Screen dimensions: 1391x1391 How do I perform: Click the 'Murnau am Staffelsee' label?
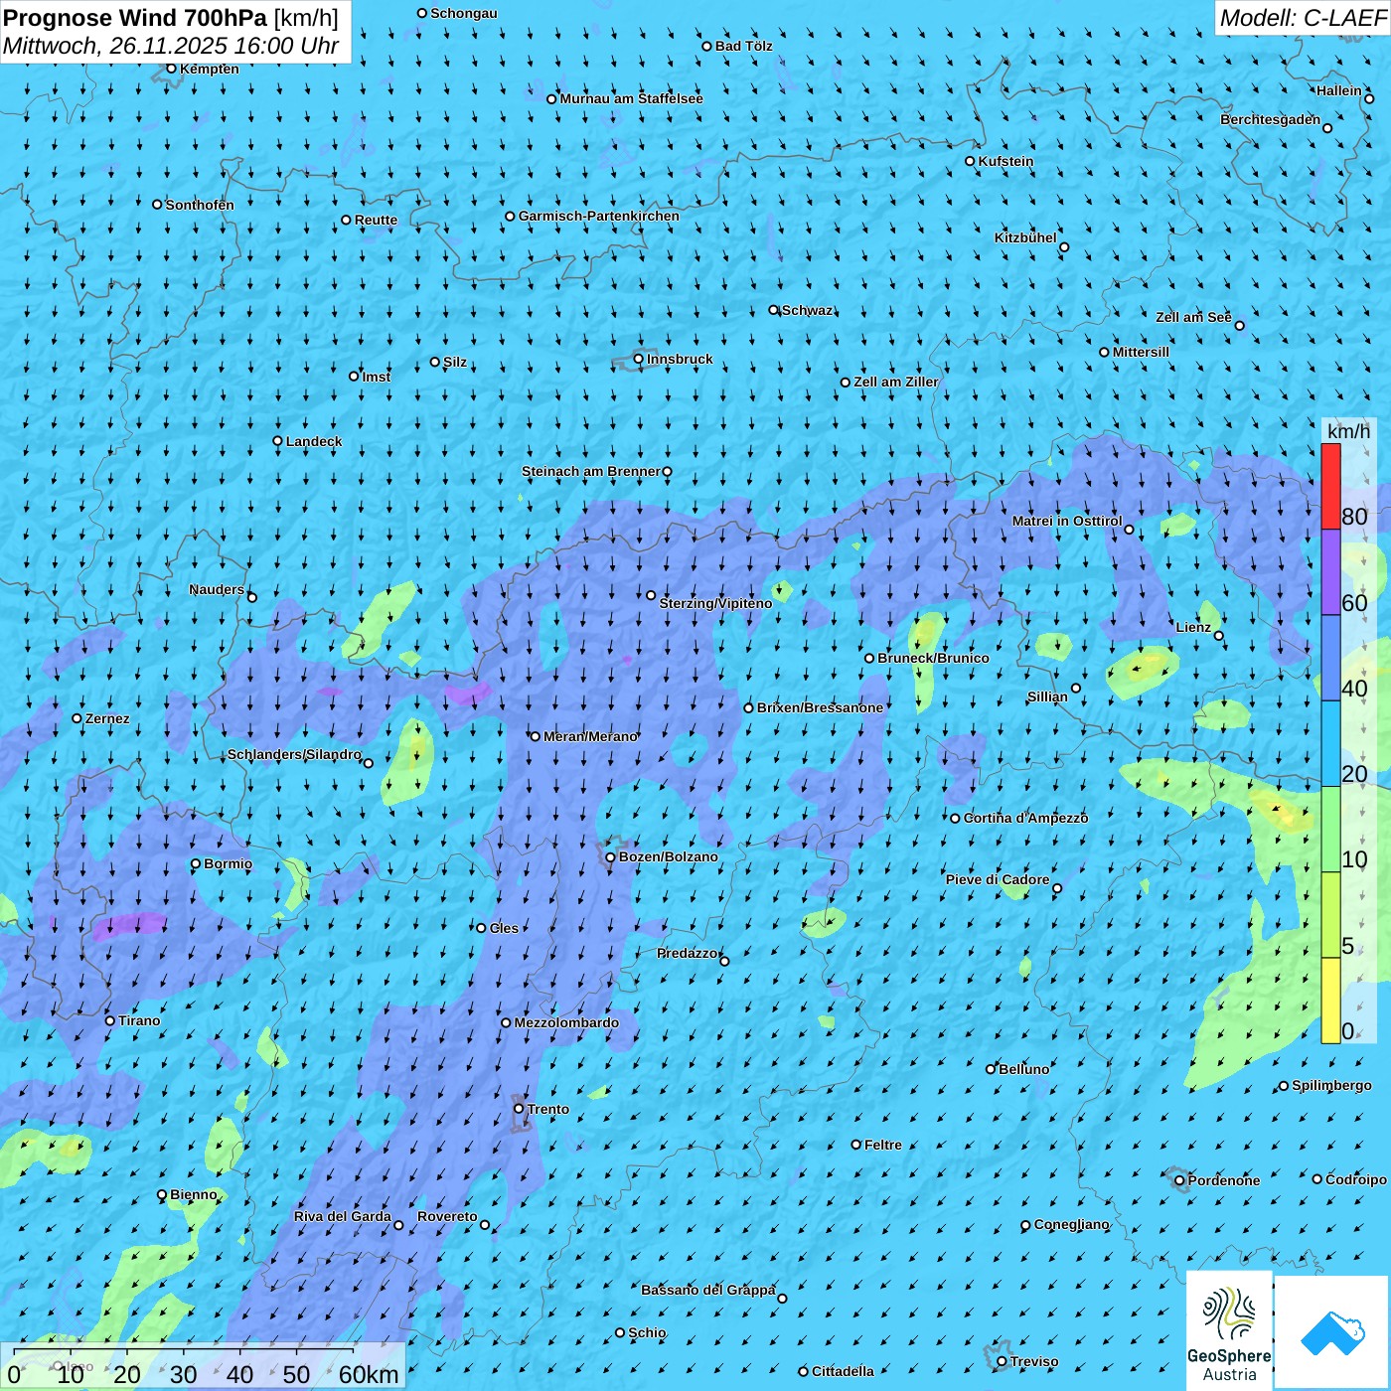pos(631,98)
